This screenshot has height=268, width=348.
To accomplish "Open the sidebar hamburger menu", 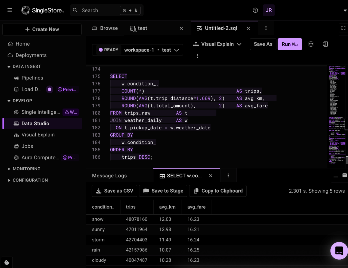I will [x=10, y=10].
